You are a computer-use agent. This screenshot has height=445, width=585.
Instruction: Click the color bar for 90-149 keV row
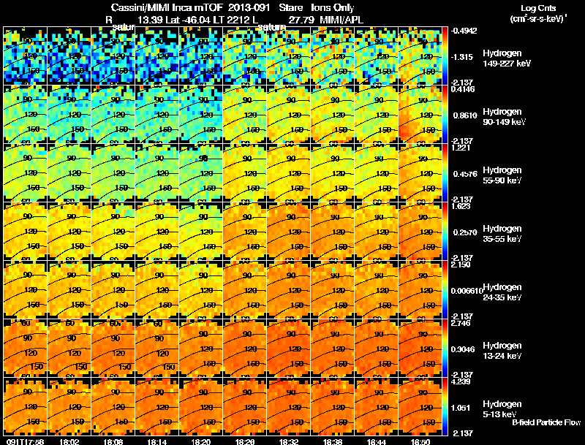tap(445, 114)
